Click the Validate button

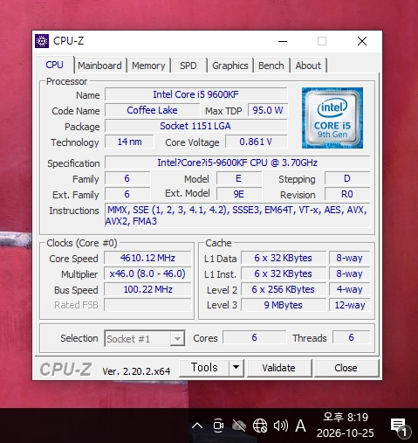(x=278, y=368)
